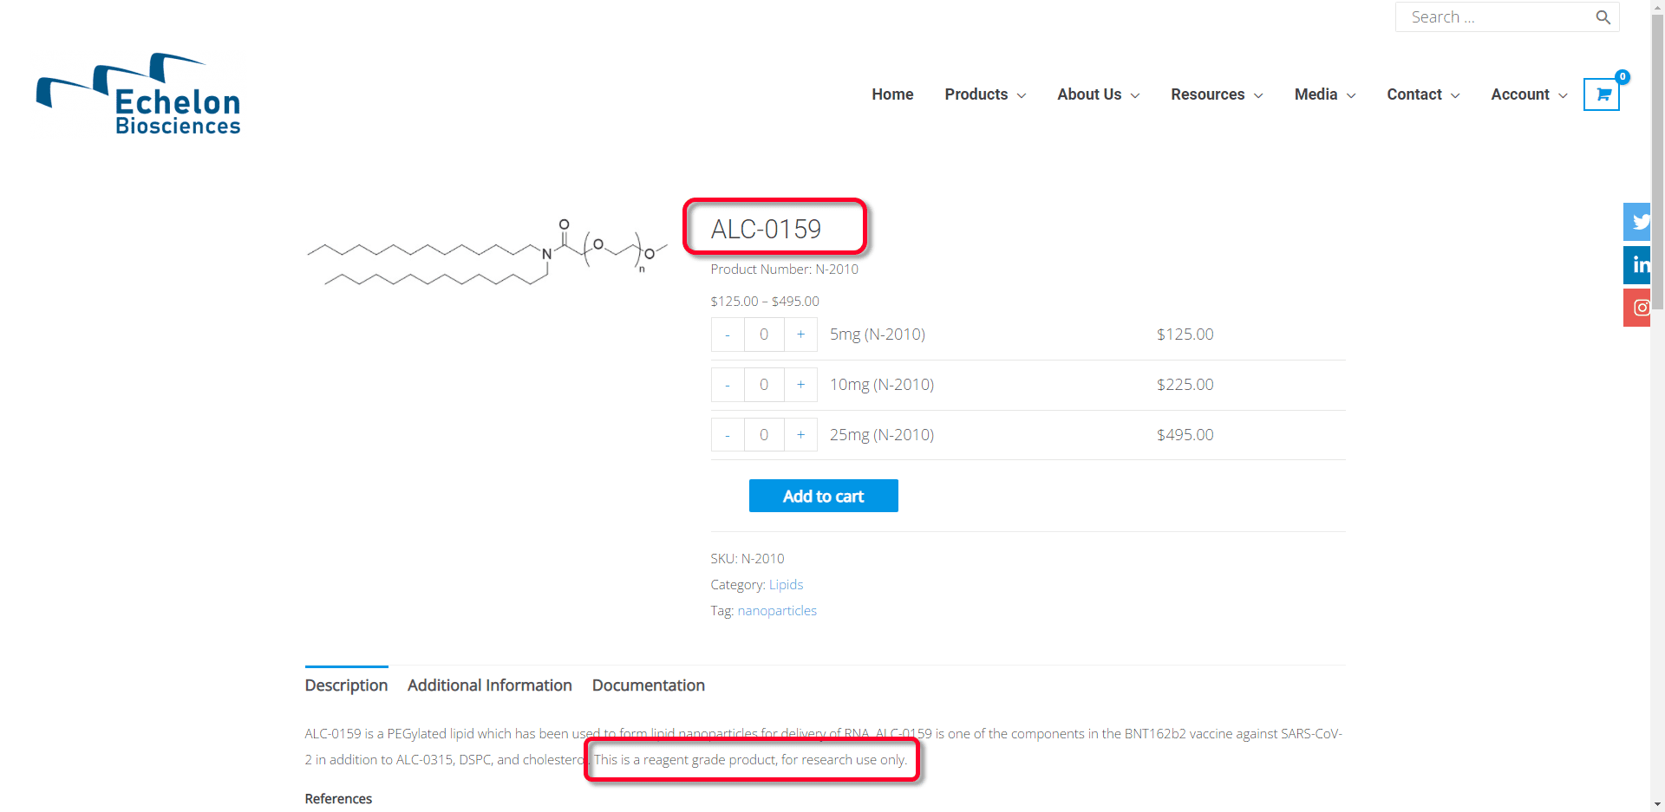This screenshot has width=1665, height=812.
Task: Click the '25mg (N-2010)' variant label
Action: tap(882, 435)
